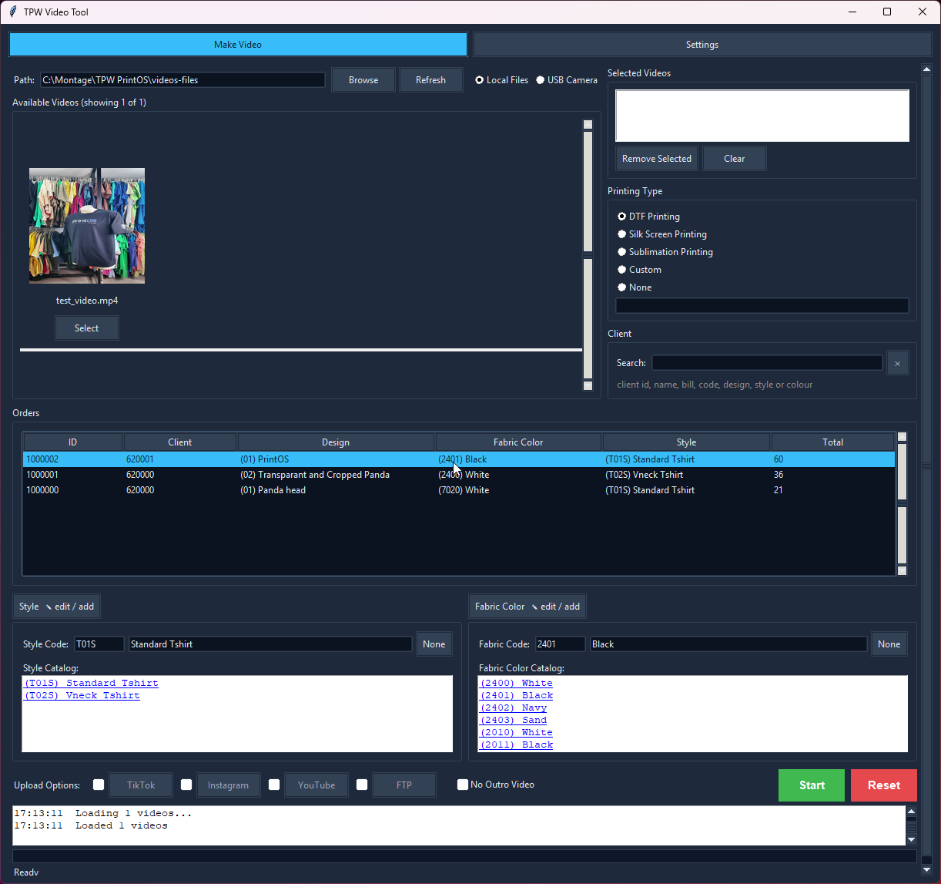The height and width of the screenshot is (884, 941).
Task: Click the Design column header
Action: (x=336, y=442)
